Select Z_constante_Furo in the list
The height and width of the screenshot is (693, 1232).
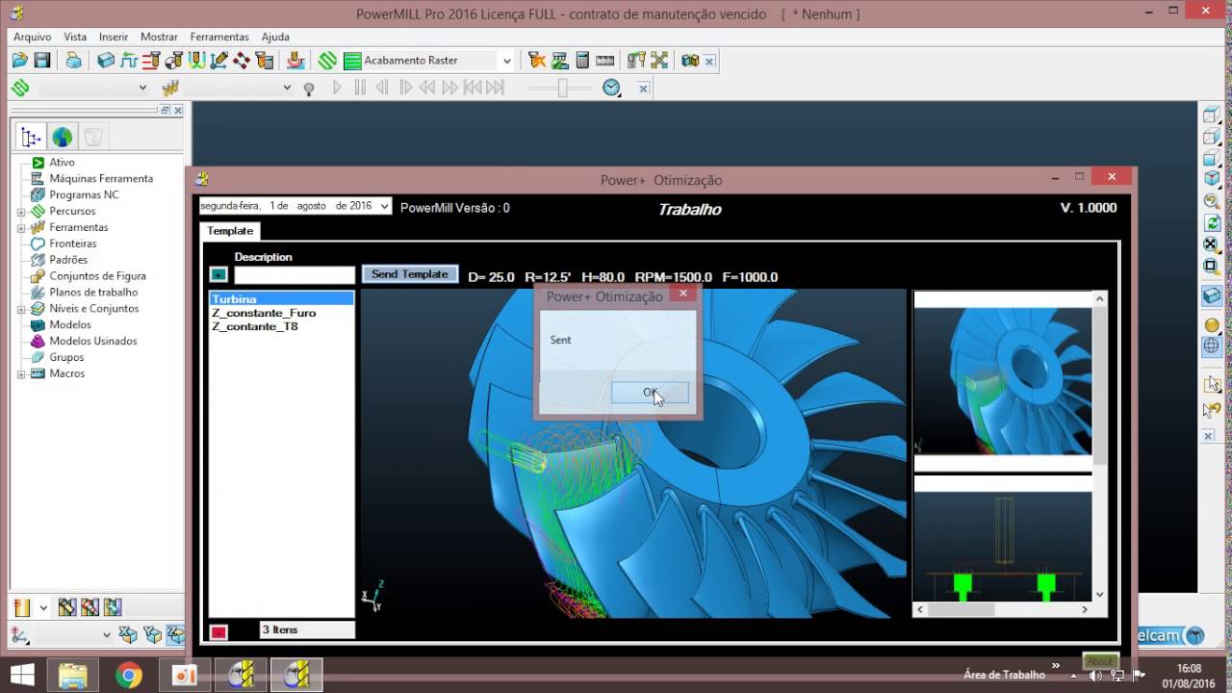pyautogui.click(x=264, y=313)
